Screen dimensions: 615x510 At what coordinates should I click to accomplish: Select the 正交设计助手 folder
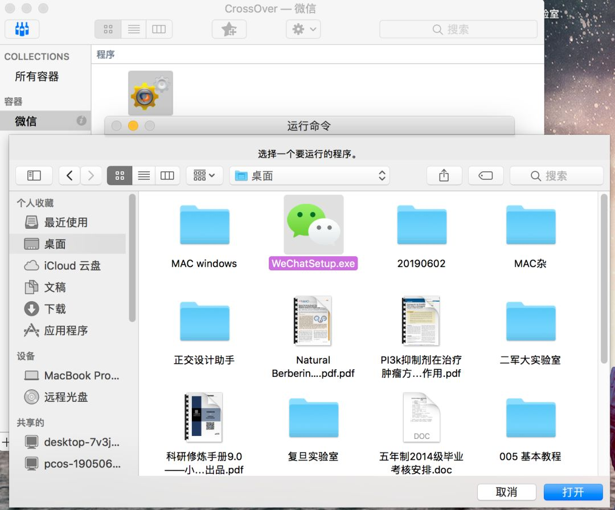(x=204, y=322)
